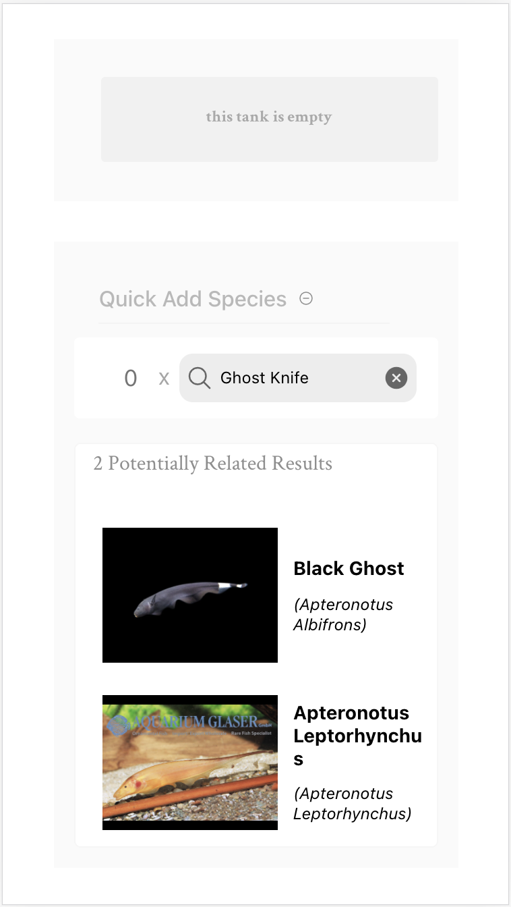511x907 pixels.
Task: Click the 'this tank is empty' text
Action: (x=269, y=117)
